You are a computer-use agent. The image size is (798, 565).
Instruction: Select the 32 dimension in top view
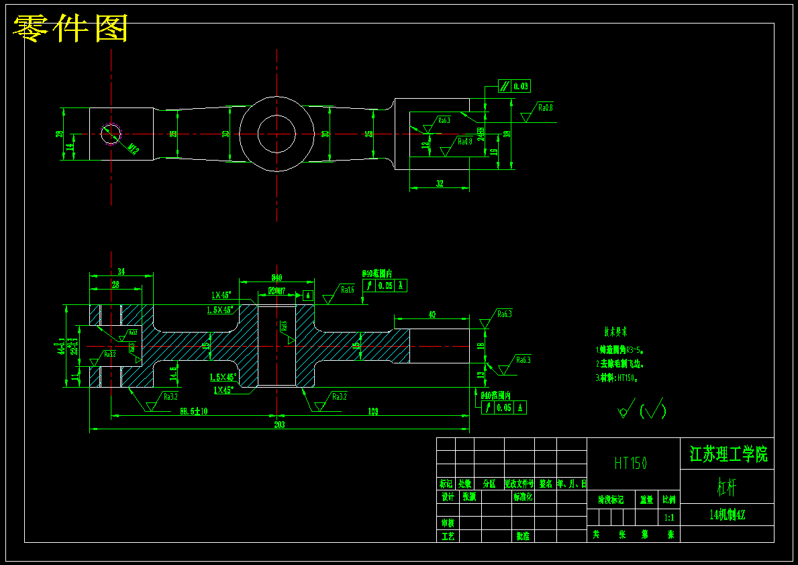tap(440, 183)
